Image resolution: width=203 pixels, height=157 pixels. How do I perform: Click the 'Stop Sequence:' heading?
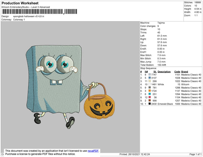[149, 68]
